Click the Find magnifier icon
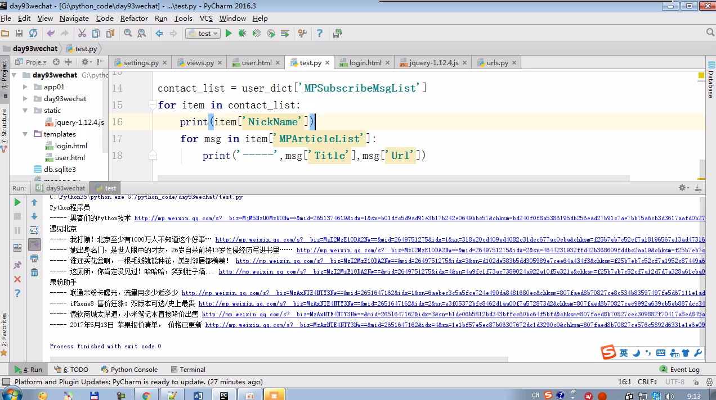Image resolution: width=716 pixels, height=400 pixels. [128, 34]
